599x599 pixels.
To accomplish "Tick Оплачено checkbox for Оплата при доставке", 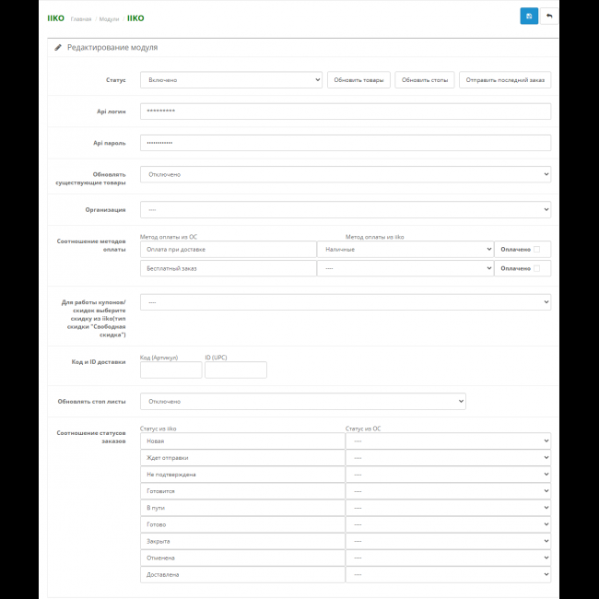I will (535, 249).
